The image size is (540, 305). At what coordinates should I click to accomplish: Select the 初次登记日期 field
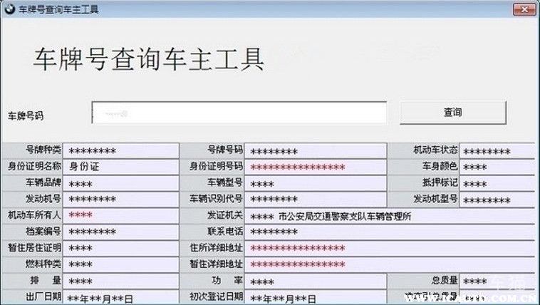pos(314,297)
